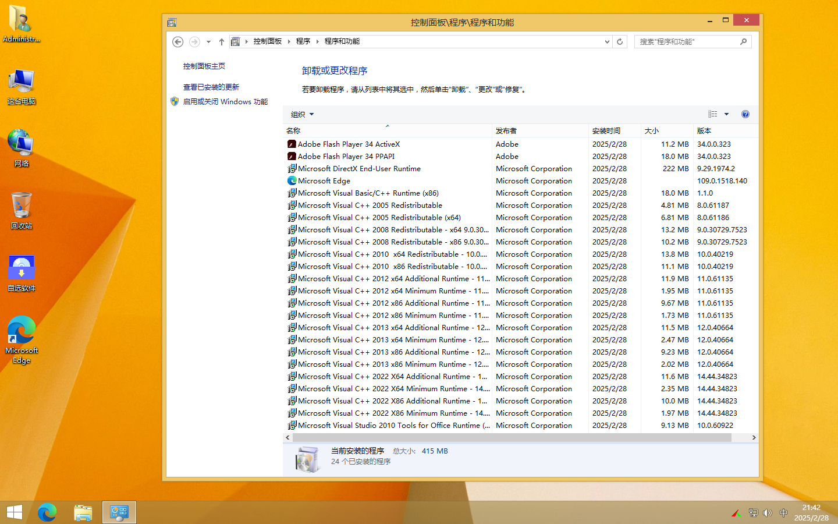Open File Explorer on the taskbar
Screen dimensions: 838x524
pyautogui.click(x=83, y=512)
